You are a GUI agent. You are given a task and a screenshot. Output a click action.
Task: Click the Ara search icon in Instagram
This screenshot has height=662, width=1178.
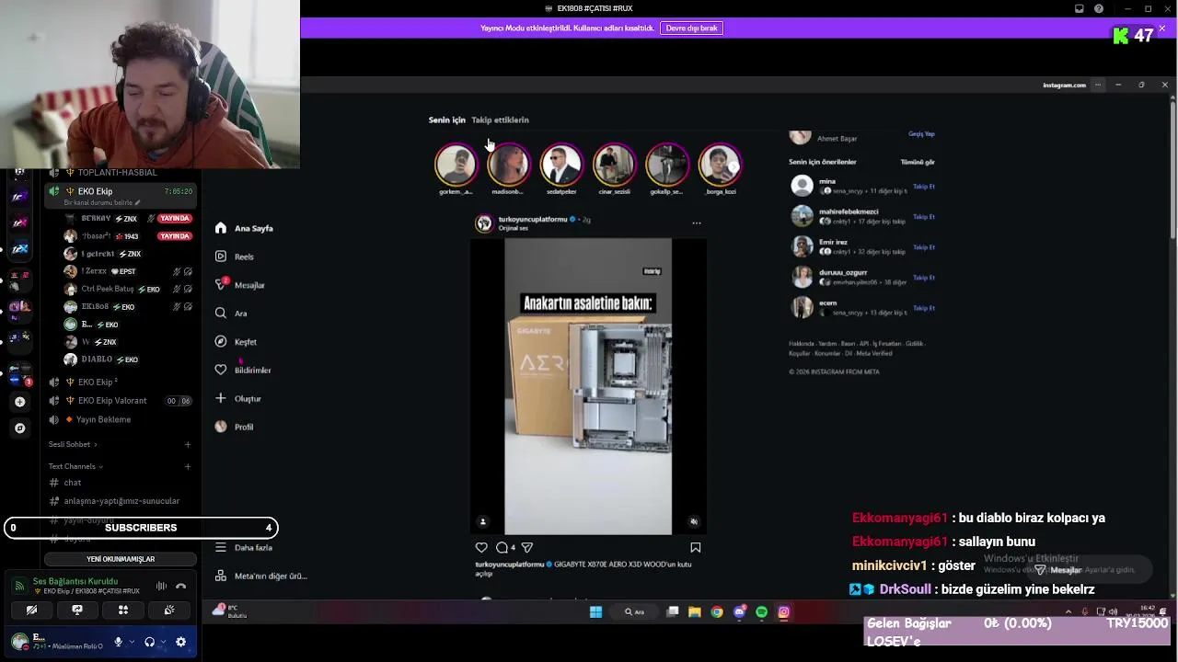221,314
